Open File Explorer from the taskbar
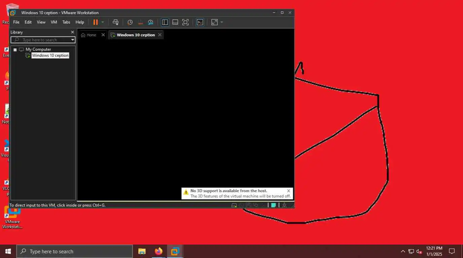The image size is (463, 258). [x=142, y=251]
